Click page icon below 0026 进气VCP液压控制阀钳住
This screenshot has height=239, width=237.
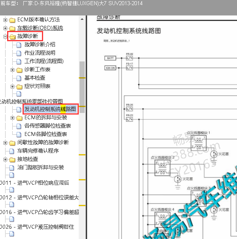pyautogui.click(x=12, y=234)
